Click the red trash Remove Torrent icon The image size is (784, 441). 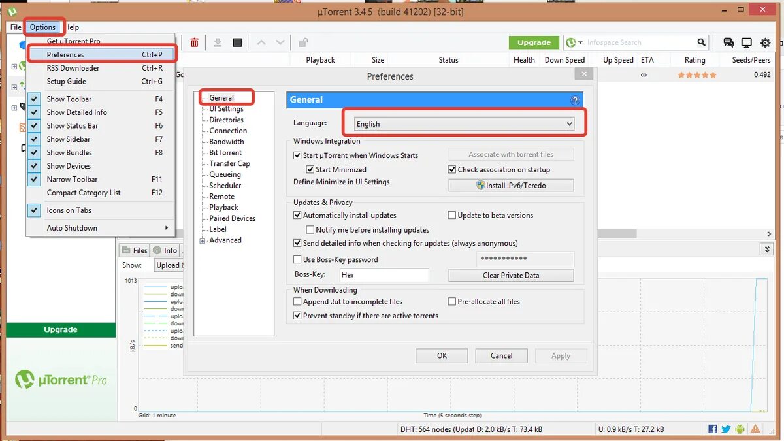tap(194, 42)
